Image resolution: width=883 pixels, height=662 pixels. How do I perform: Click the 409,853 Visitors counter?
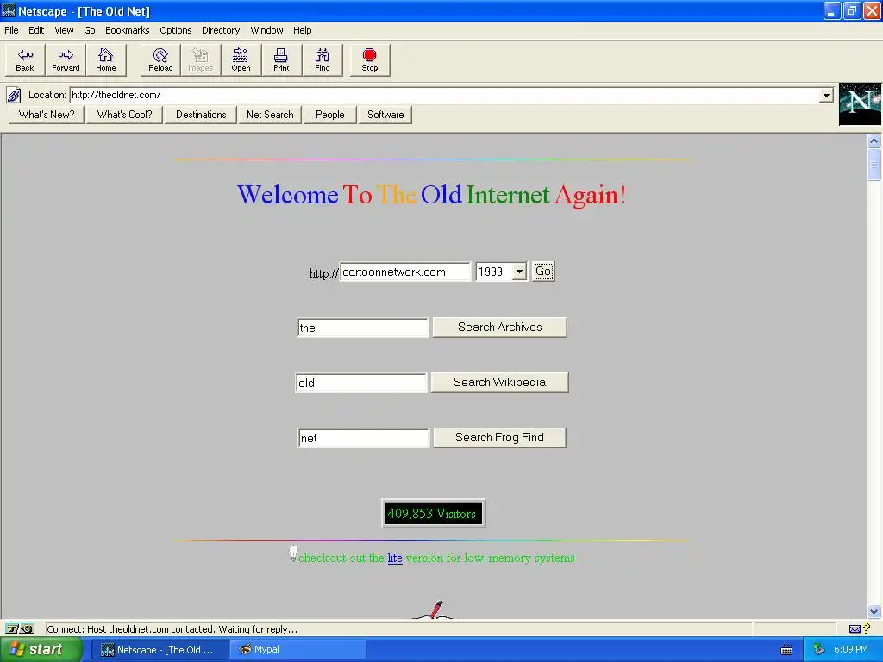pos(433,514)
